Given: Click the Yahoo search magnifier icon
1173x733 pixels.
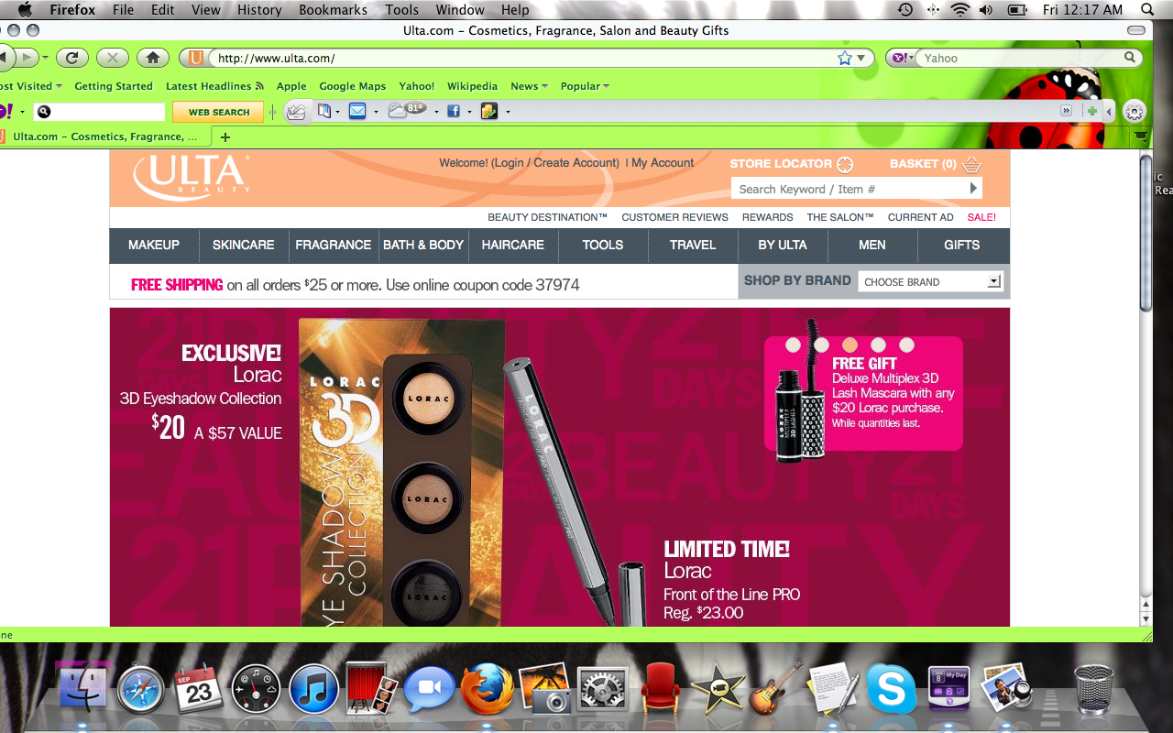Looking at the screenshot, I should click(1130, 58).
